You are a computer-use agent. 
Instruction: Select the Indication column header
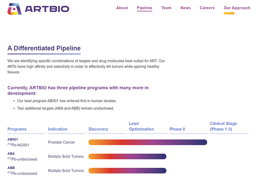coord(58,129)
